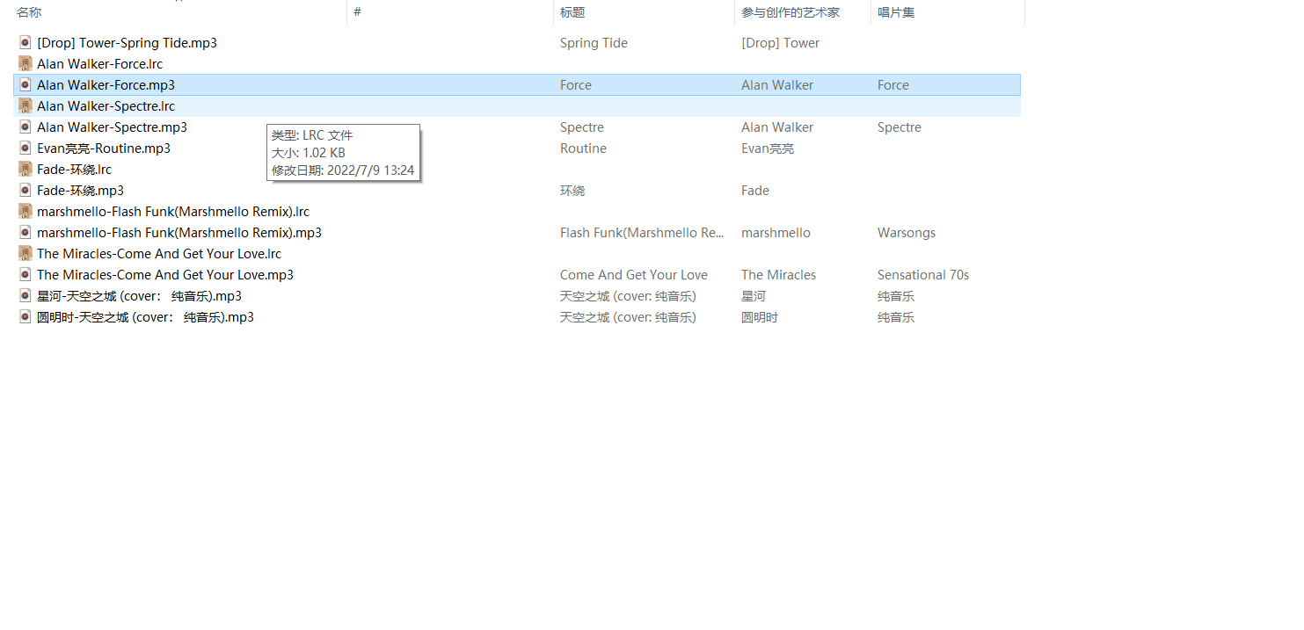Click the lrc icon of Fade-环绕.lrc
This screenshot has height=630, width=1304.
click(x=25, y=169)
